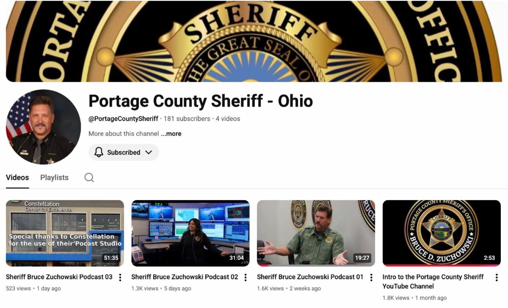
Task: Open three-dot menu for Podcast 03 video
Action: click(x=120, y=277)
